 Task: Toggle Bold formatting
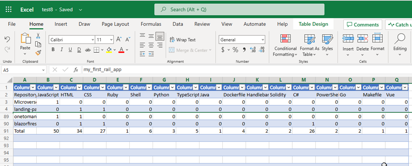tap(53, 50)
